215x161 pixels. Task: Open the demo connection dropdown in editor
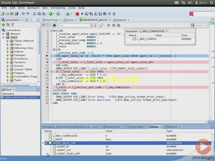click(x=199, y=25)
